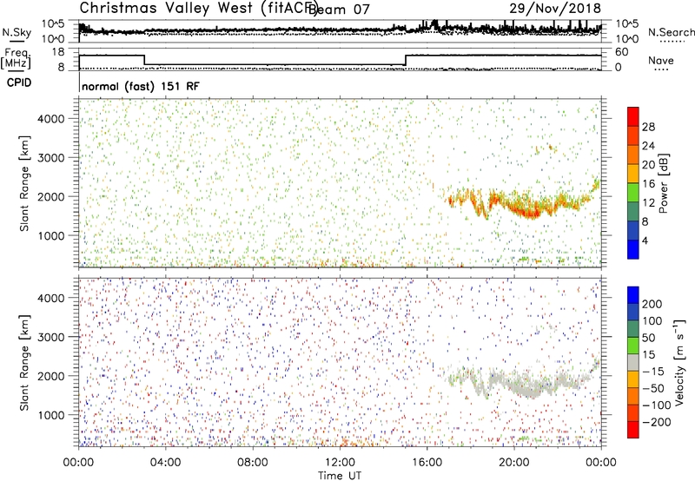
Task: Click the '1000' tick of velocity panel
Action: (50, 415)
